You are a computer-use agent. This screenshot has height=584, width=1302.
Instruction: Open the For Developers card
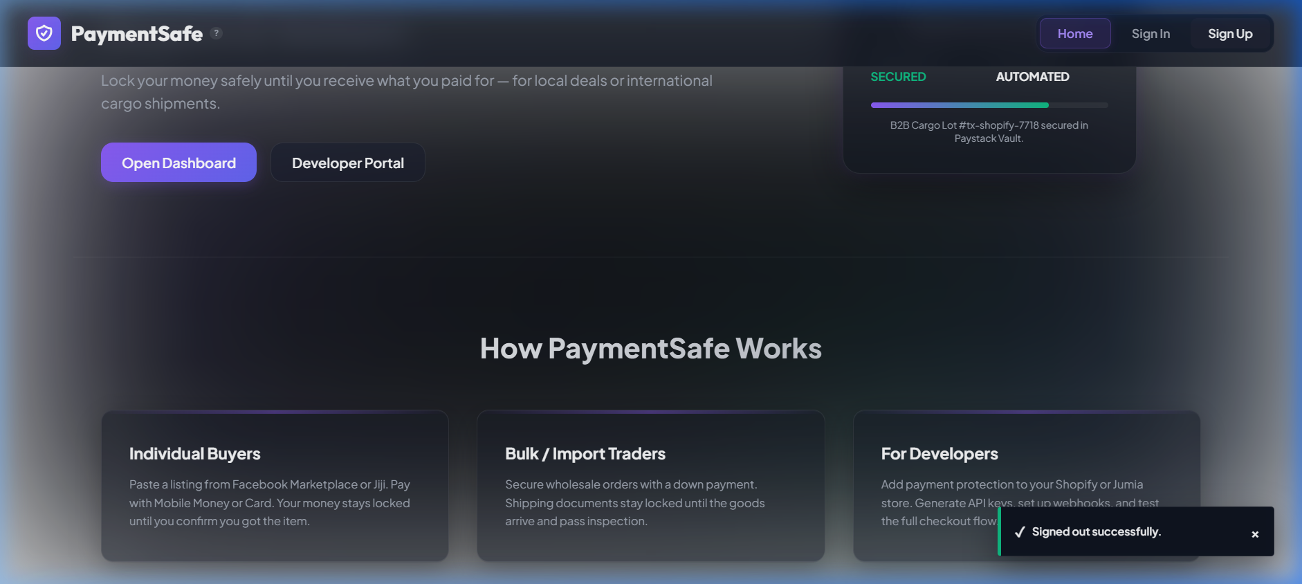1027,486
